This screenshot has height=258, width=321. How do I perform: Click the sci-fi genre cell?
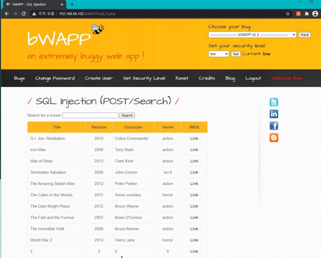168,172
